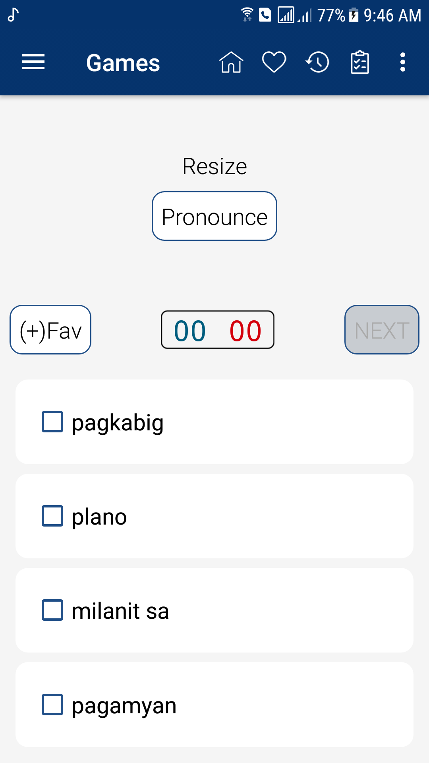Image resolution: width=429 pixels, height=763 pixels.
Task: Open the three-dot overflow menu
Action: (403, 62)
